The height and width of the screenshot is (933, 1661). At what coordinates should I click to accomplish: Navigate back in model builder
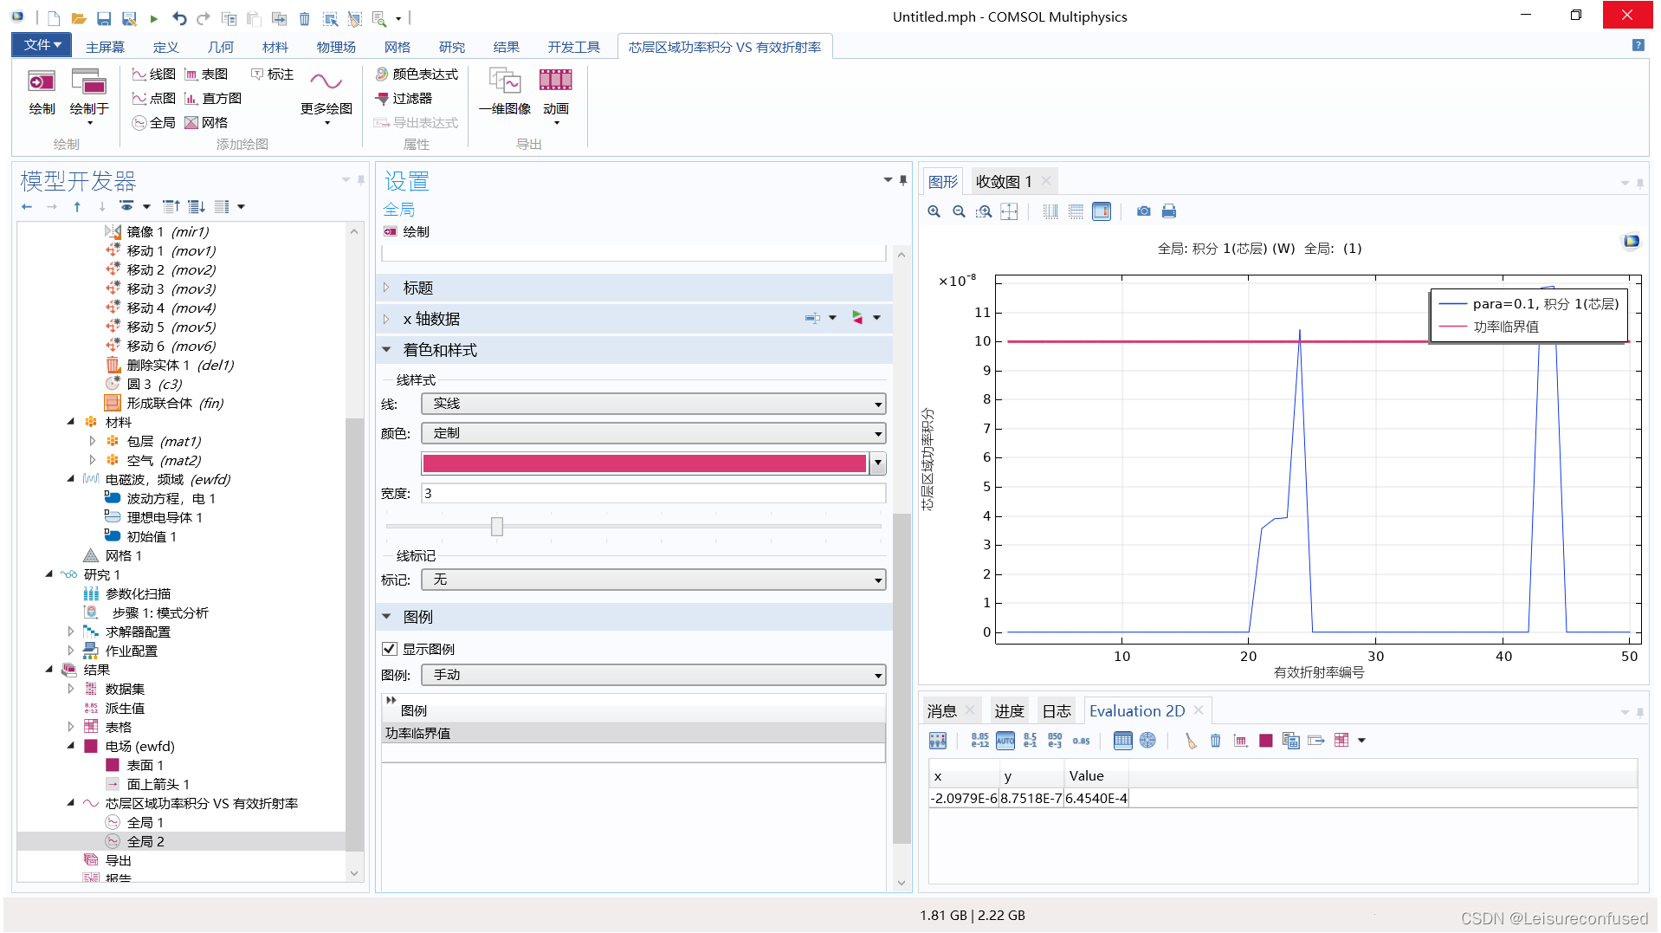pyautogui.click(x=27, y=207)
